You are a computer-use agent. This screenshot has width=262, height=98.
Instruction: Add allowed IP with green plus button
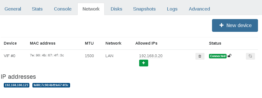pos(143,63)
